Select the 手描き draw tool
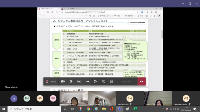The height and width of the screenshot is (112, 200). coord(117,16)
